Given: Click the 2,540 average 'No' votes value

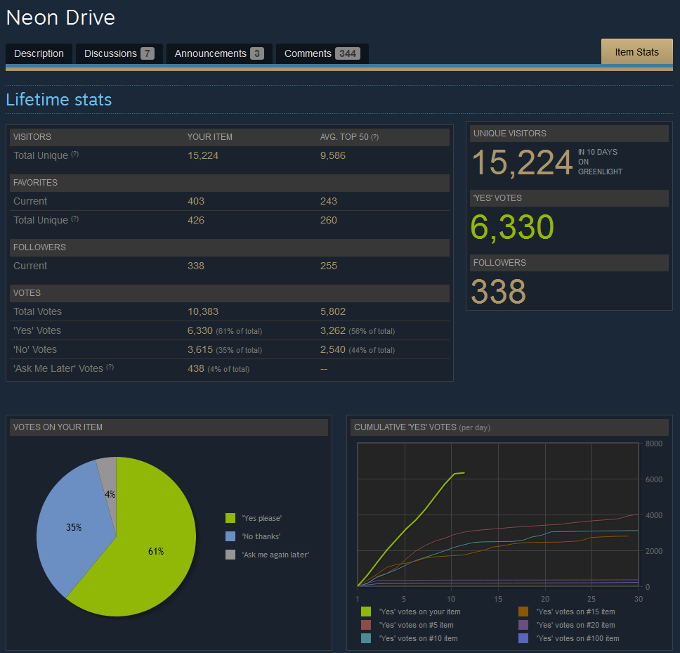Looking at the screenshot, I should 333,349.
